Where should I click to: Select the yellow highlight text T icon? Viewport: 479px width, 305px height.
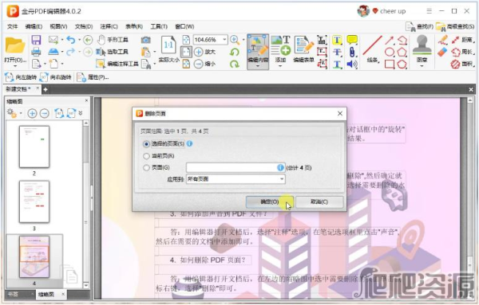(x=337, y=40)
